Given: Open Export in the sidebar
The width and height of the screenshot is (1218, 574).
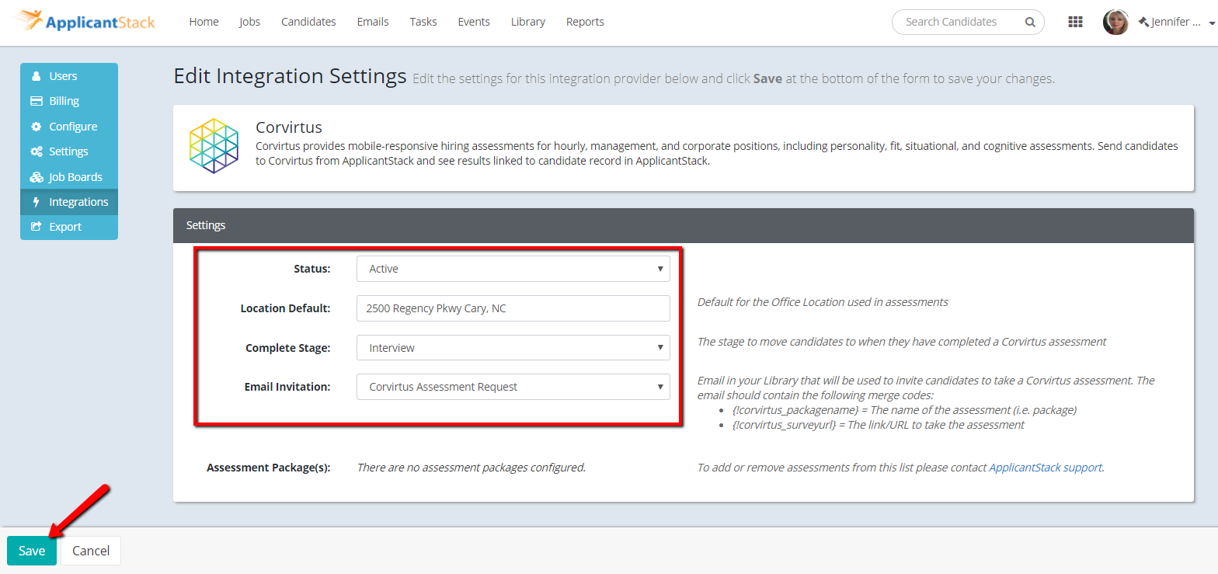Looking at the screenshot, I should (x=65, y=227).
